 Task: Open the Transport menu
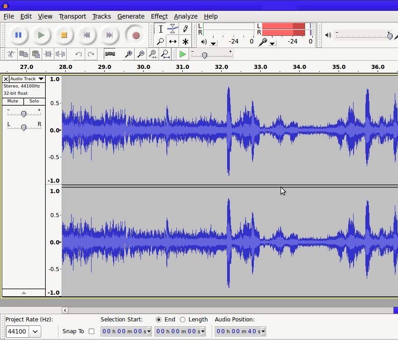tap(73, 16)
